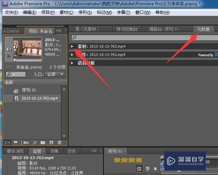Click the new item icon
The image size is (218, 175).
pyautogui.click(x=51, y=142)
